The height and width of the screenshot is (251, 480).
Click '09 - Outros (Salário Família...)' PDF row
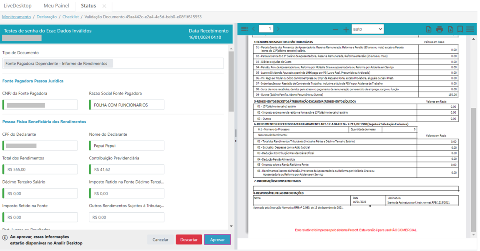pyautogui.click(x=356, y=95)
